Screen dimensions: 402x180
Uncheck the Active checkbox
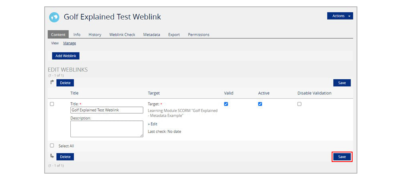coord(260,104)
